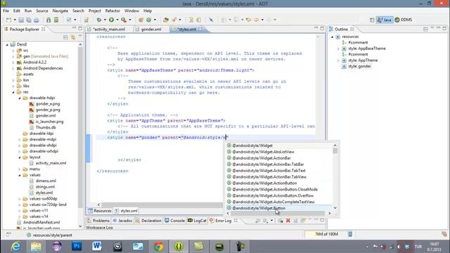Open the External Tools dropdown arrow

130,20
